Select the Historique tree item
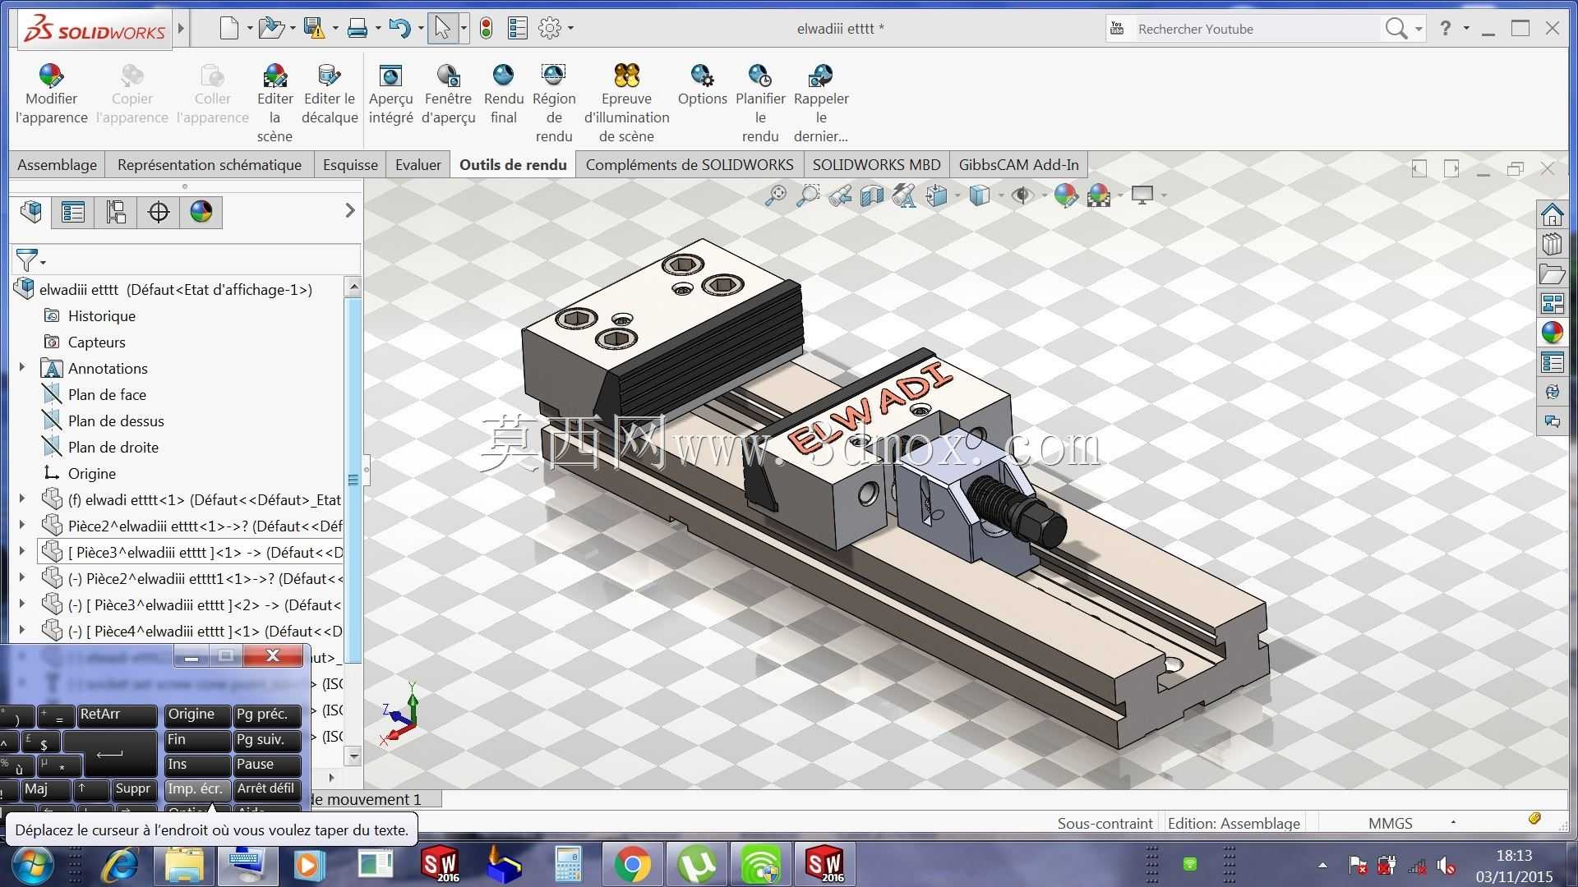The height and width of the screenshot is (887, 1578). [101, 315]
